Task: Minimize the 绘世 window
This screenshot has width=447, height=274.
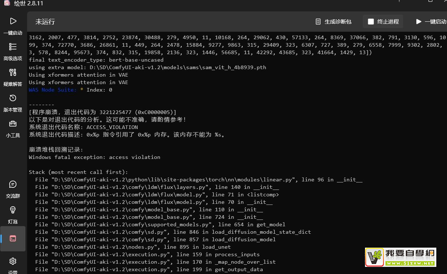Action: [x=400, y=1]
